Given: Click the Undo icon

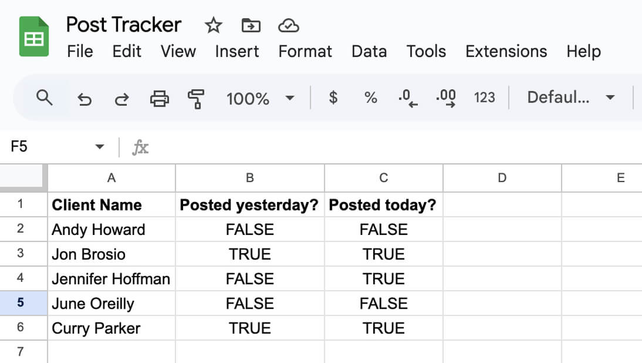Looking at the screenshot, I should tap(85, 98).
